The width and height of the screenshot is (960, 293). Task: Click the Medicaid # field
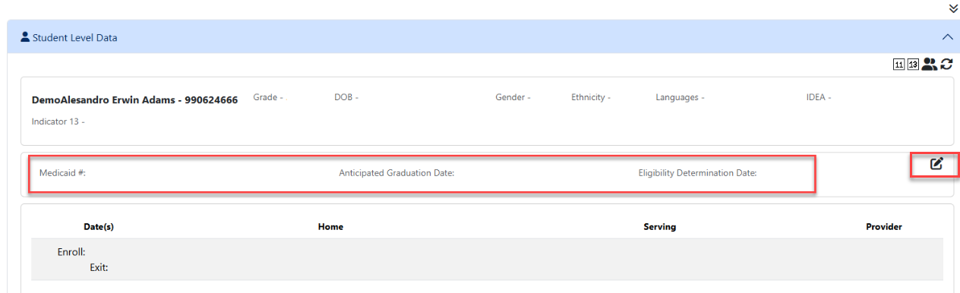tap(62, 173)
